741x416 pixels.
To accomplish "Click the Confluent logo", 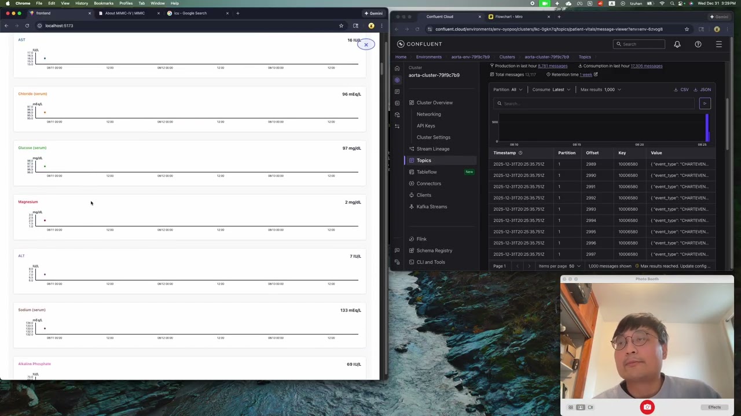I will pyautogui.click(x=420, y=44).
